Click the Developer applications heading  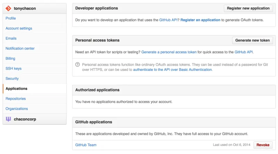pyautogui.click(x=97, y=8)
